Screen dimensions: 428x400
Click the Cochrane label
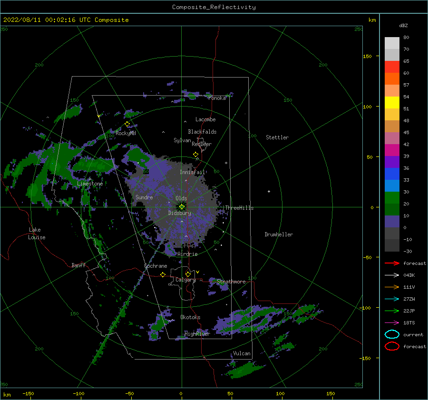[x=156, y=266]
